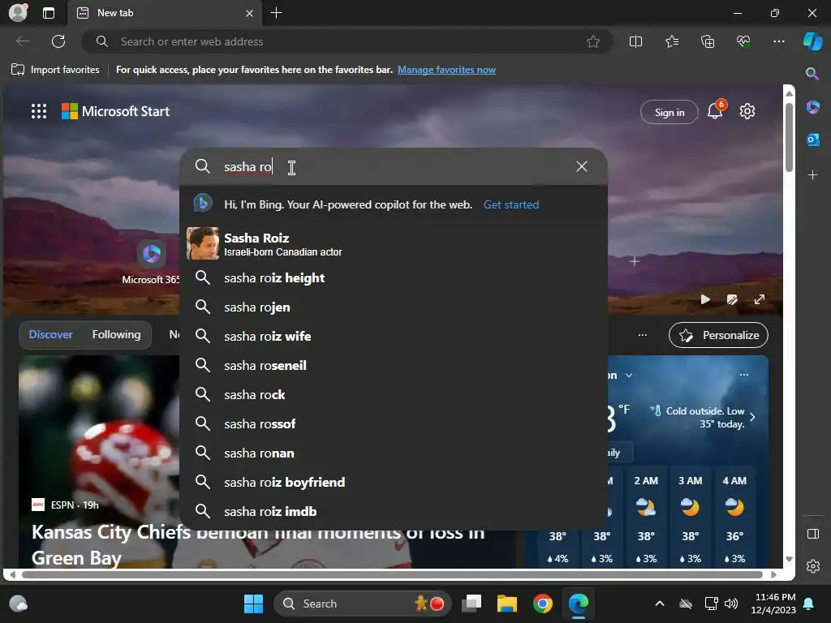831x623 pixels.
Task: Open the volume control in tray
Action: point(731,604)
